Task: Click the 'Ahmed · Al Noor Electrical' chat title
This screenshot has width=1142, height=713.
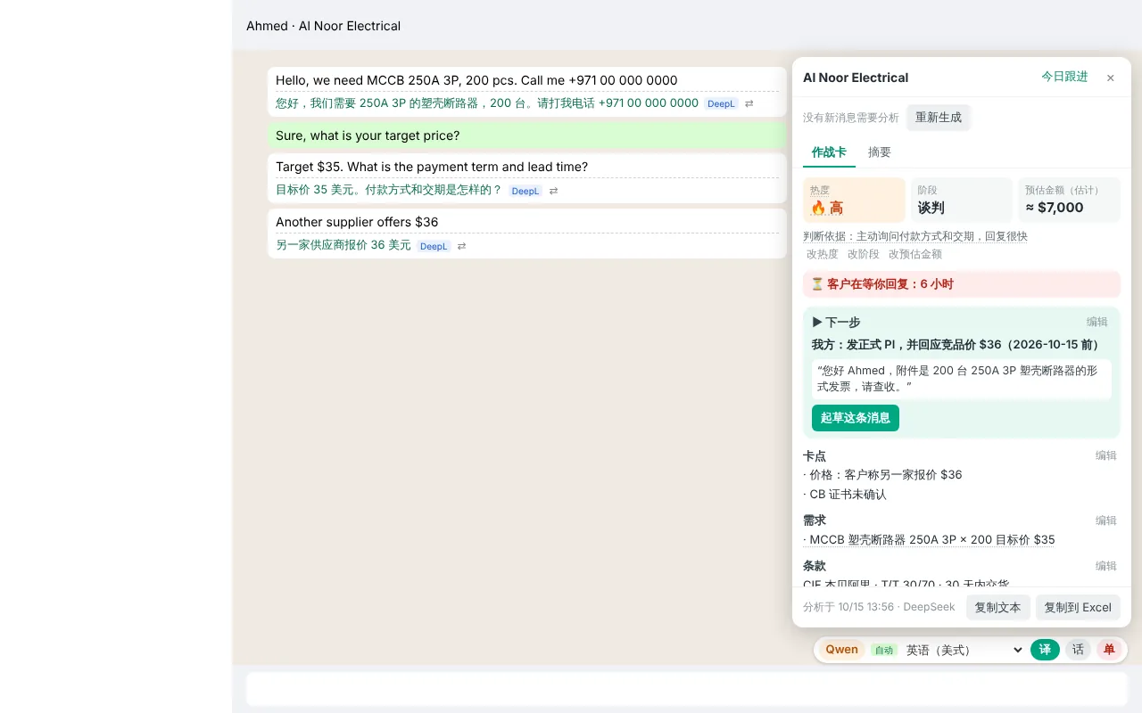Action: [x=323, y=26]
